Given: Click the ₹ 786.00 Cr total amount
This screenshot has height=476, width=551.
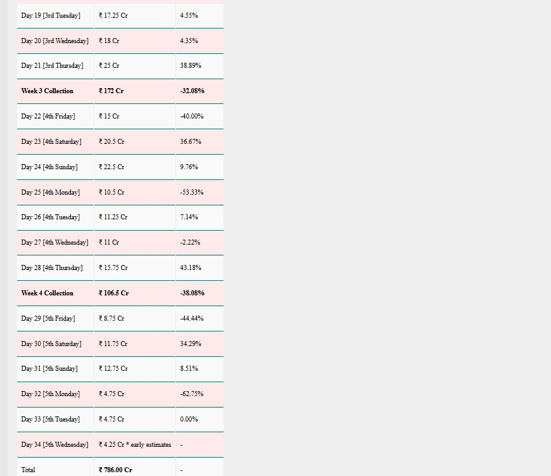Looking at the screenshot, I should point(116,470).
